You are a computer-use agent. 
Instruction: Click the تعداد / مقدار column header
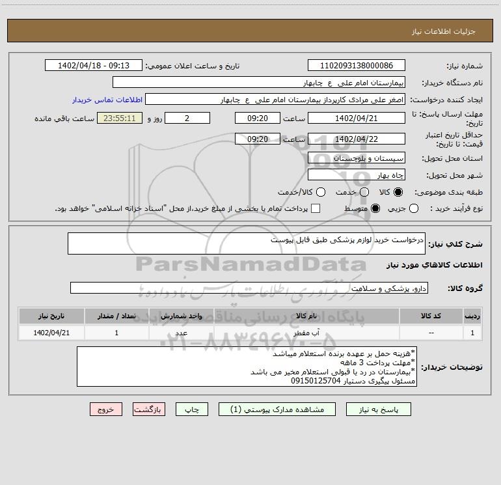116,316
